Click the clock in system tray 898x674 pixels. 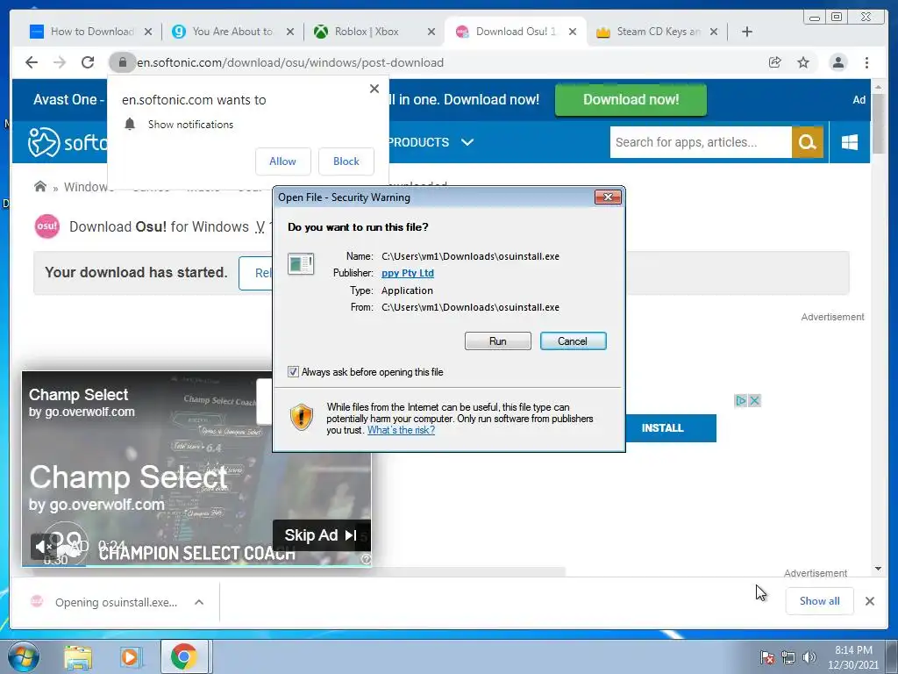pyautogui.click(x=852, y=657)
